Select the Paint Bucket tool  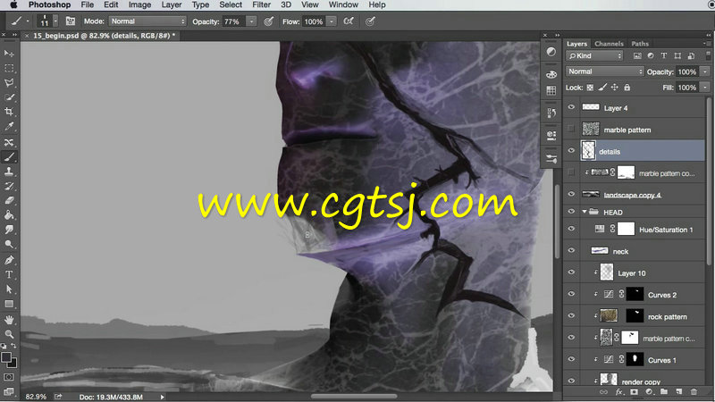click(9, 215)
